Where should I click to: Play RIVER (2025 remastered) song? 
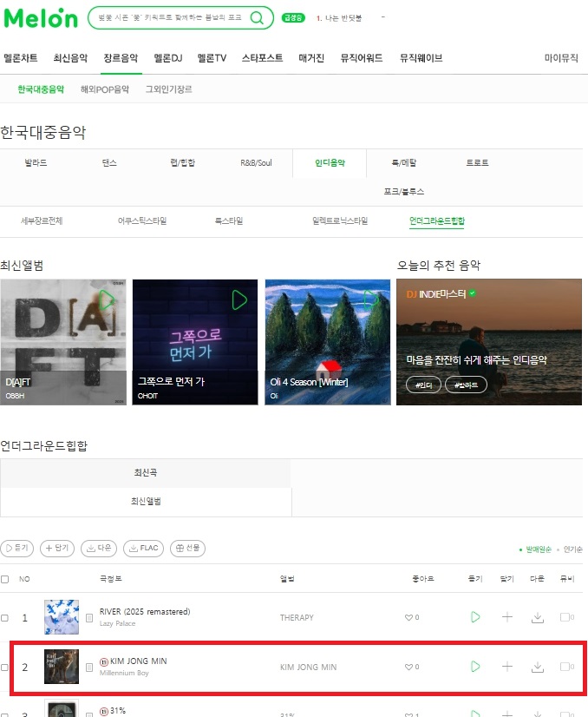point(475,617)
